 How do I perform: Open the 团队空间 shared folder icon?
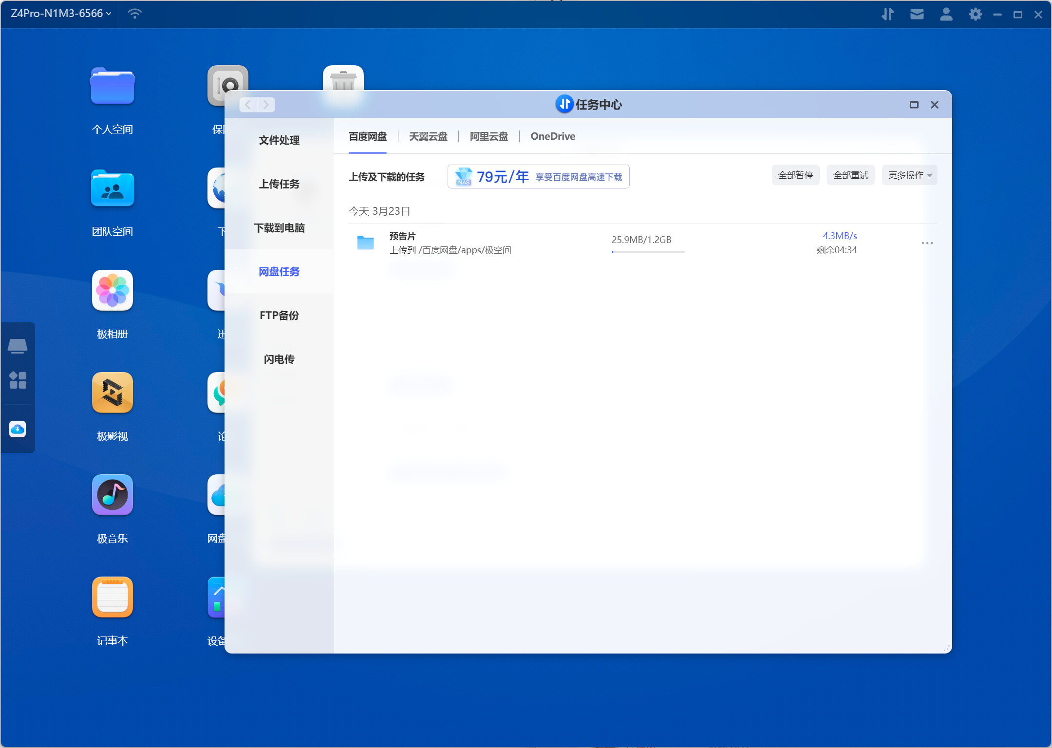[112, 189]
